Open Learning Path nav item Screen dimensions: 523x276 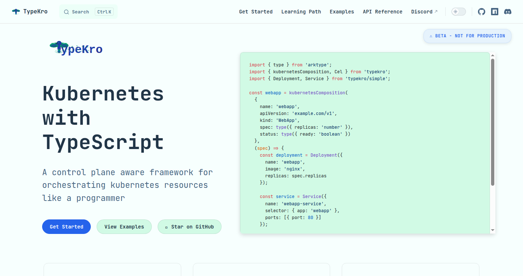pos(301,12)
